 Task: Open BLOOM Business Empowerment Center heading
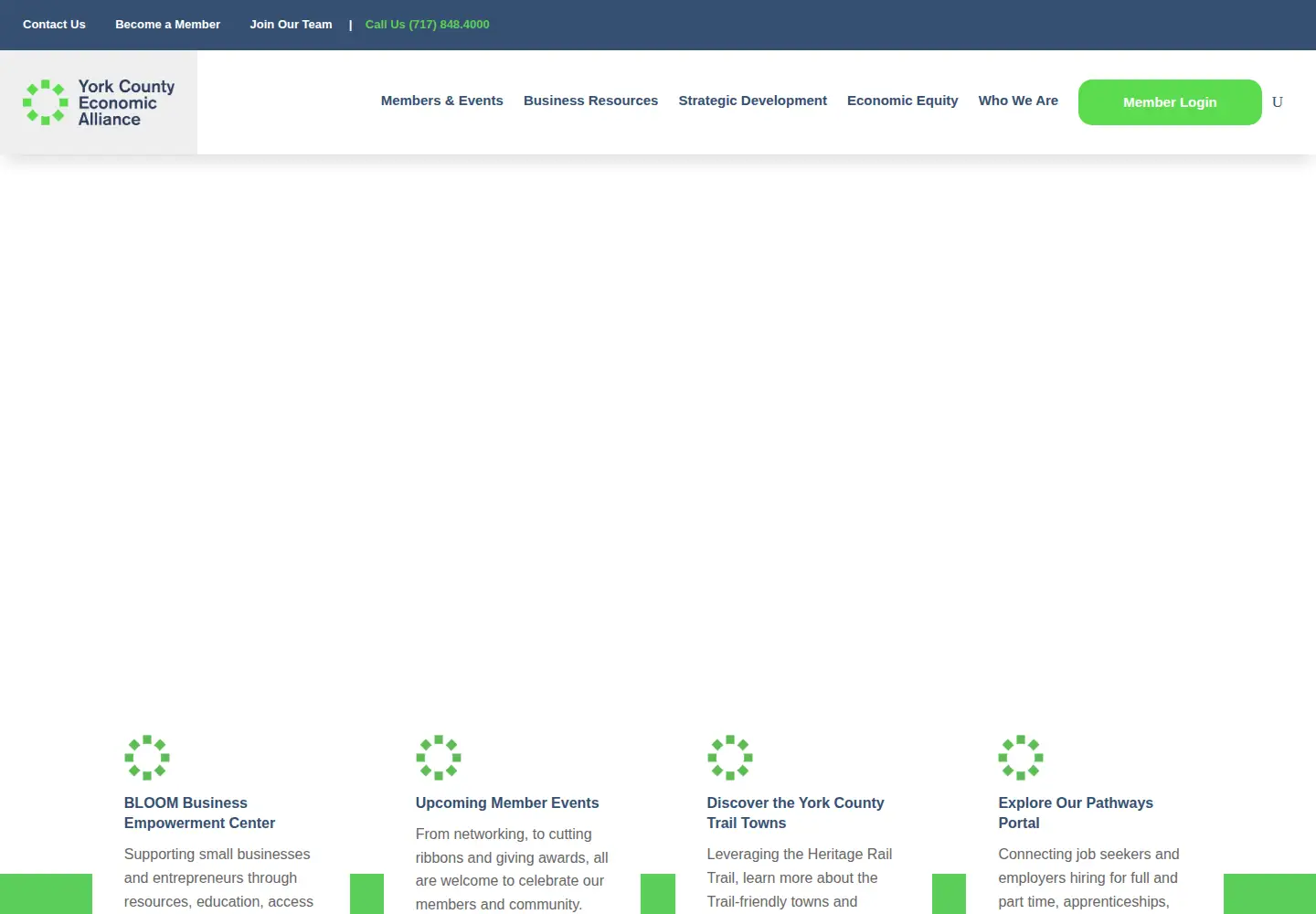[199, 813]
